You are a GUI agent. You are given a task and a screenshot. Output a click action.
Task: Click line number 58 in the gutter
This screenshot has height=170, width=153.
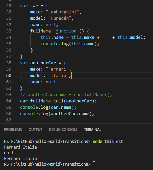pos(9,63)
